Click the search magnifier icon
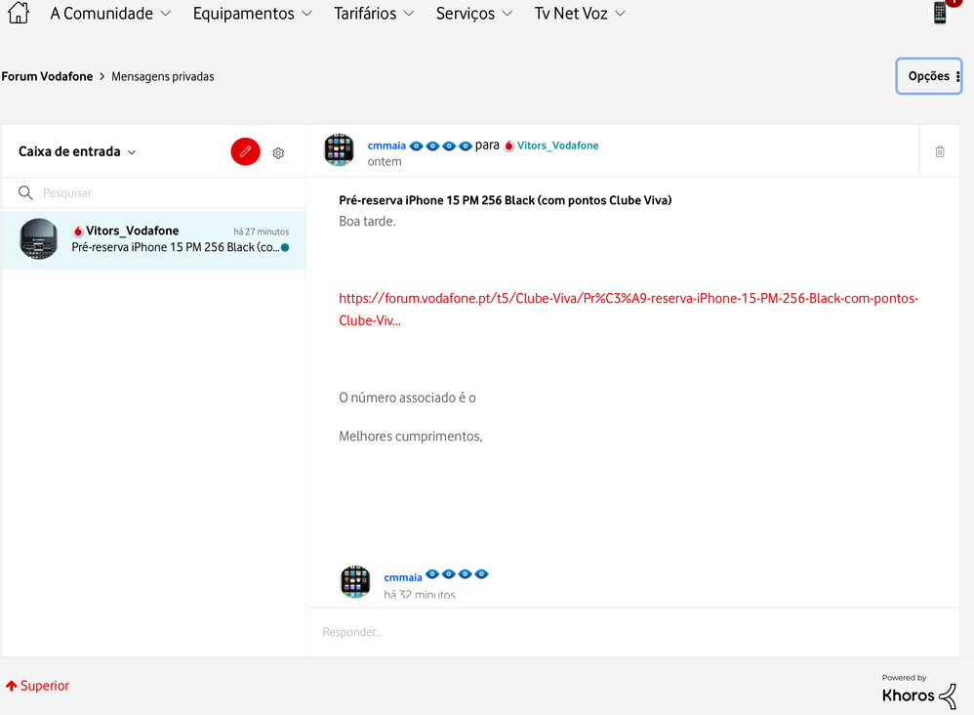 [26, 193]
